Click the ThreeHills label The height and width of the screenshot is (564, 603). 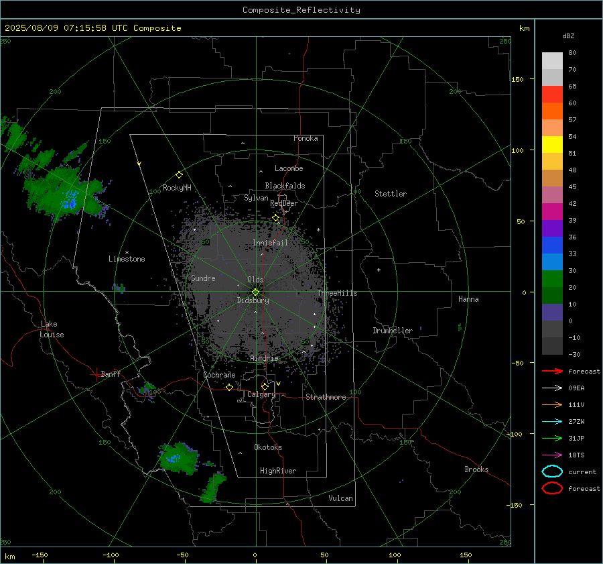337,293
